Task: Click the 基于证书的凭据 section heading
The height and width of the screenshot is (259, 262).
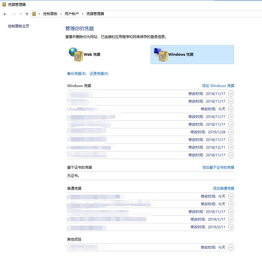Action: point(80,167)
